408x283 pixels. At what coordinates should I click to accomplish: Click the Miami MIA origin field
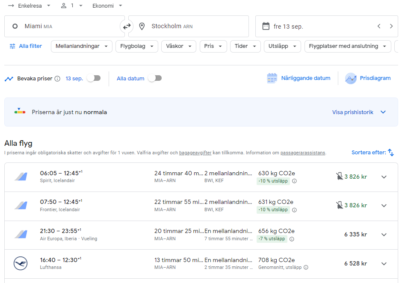pyautogui.click(x=64, y=27)
